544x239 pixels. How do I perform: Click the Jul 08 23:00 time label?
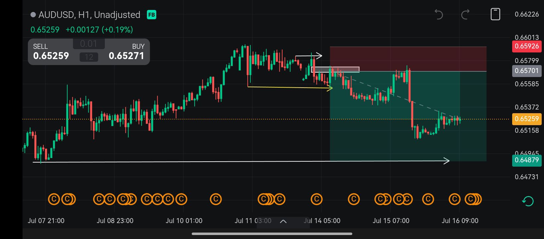click(x=115, y=221)
